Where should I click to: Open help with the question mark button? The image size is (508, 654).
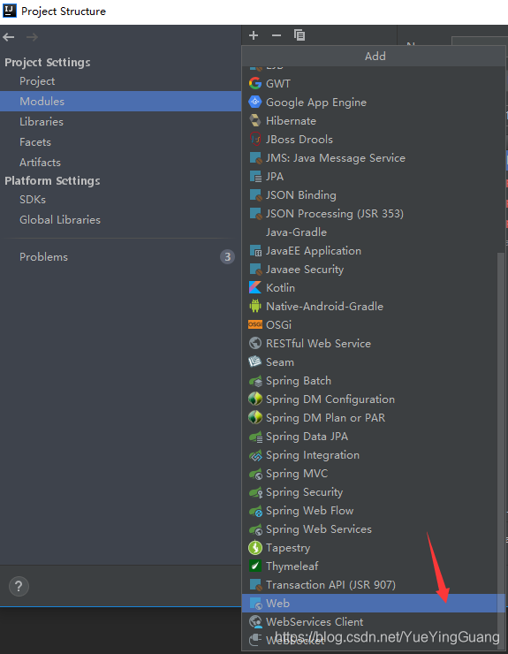coord(19,587)
